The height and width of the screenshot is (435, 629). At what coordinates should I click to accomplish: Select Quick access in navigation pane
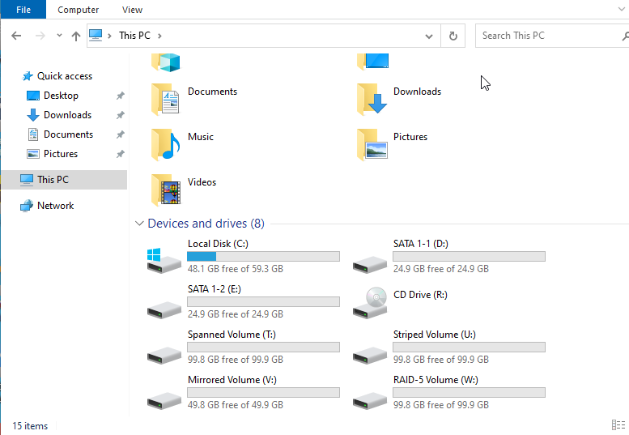(x=65, y=76)
